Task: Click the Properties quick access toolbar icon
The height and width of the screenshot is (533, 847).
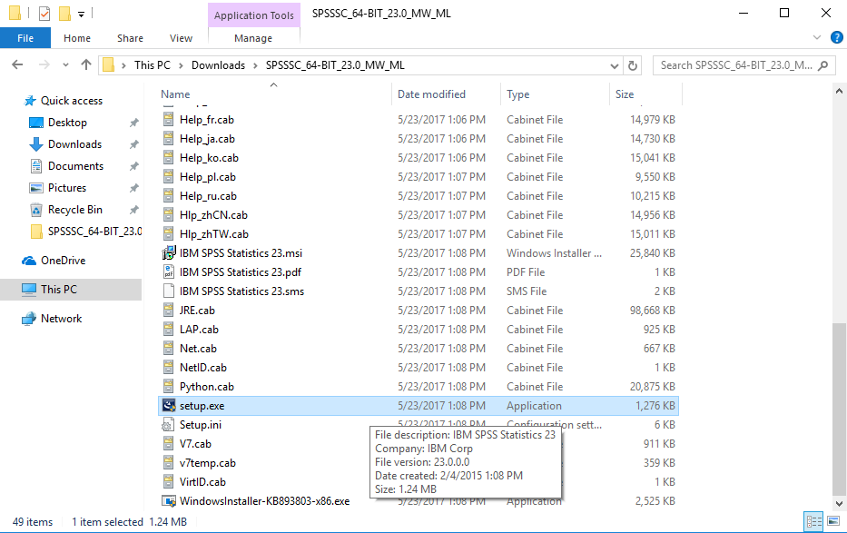Action: (44, 13)
